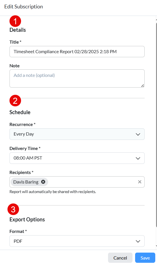This screenshot has width=157, height=263.
Task: Click the red step 2 badge
Action: pyautogui.click(x=15, y=101)
